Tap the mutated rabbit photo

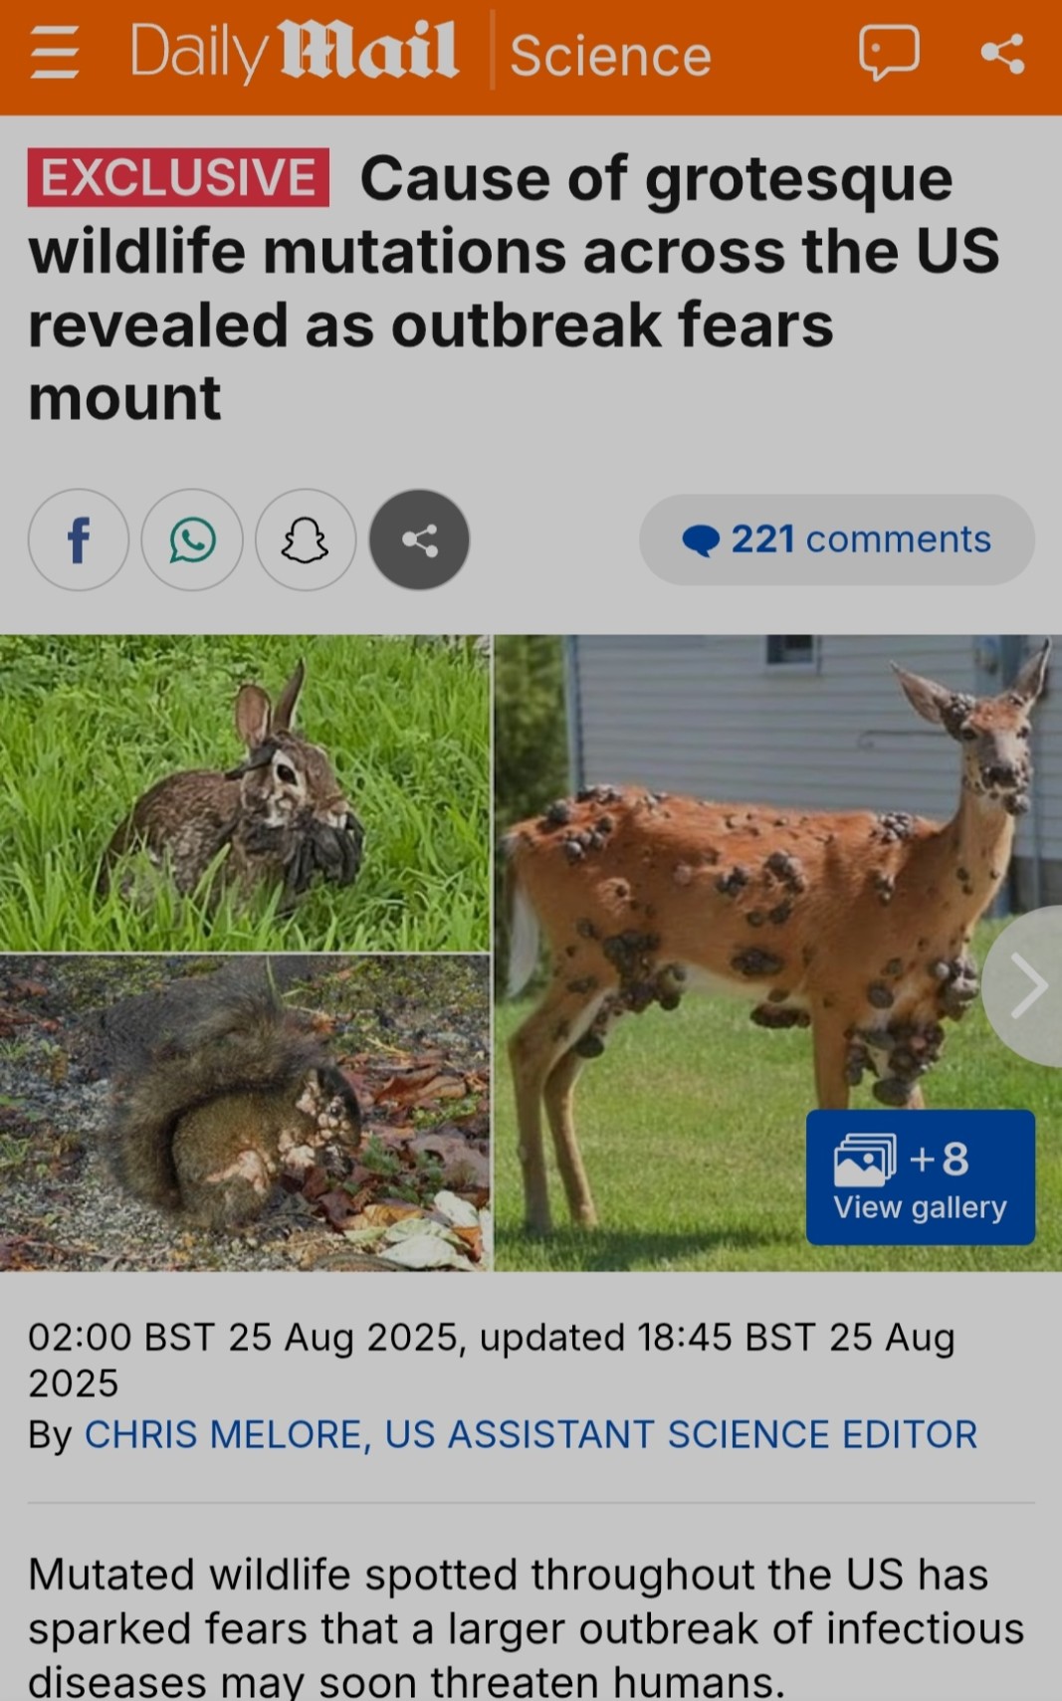pos(245,793)
